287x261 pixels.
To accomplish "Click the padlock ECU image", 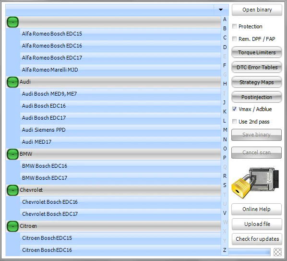I will click(255, 183).
